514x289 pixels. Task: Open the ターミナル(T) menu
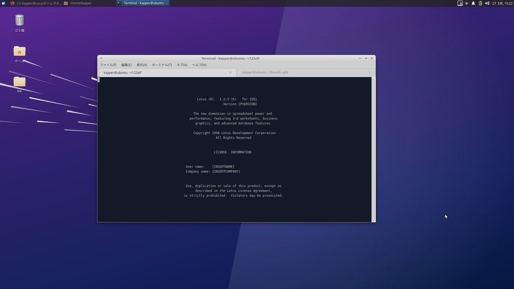161,65
